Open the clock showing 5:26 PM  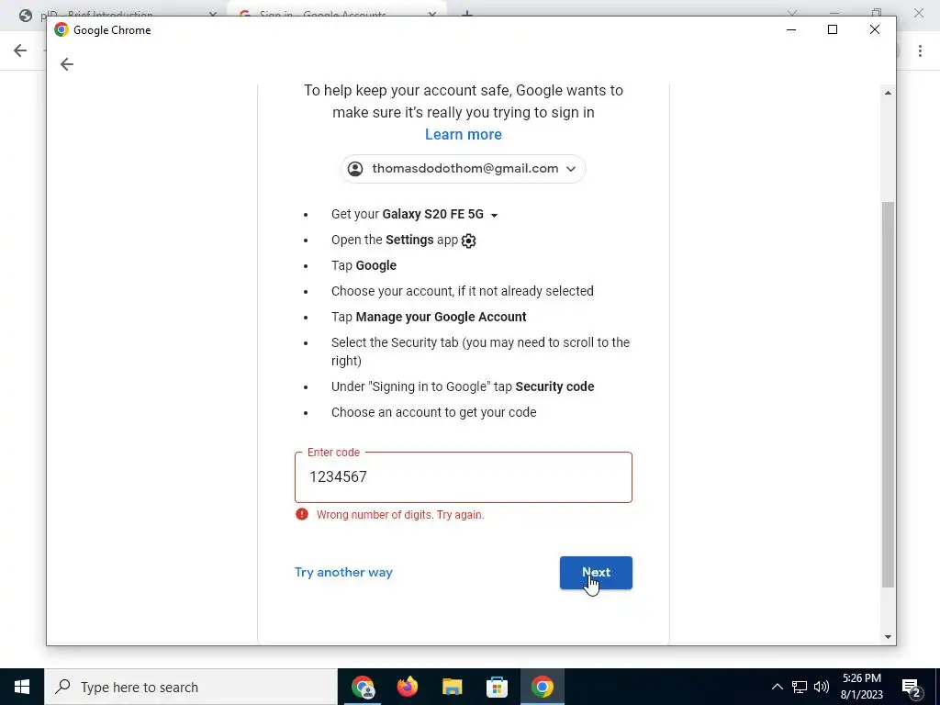click(861, 687)
